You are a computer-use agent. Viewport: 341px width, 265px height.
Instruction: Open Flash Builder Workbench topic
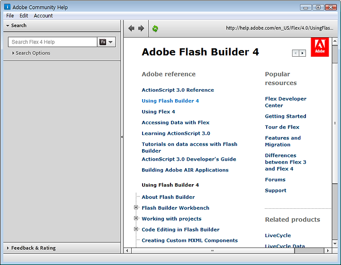click(x=175, y=208)
